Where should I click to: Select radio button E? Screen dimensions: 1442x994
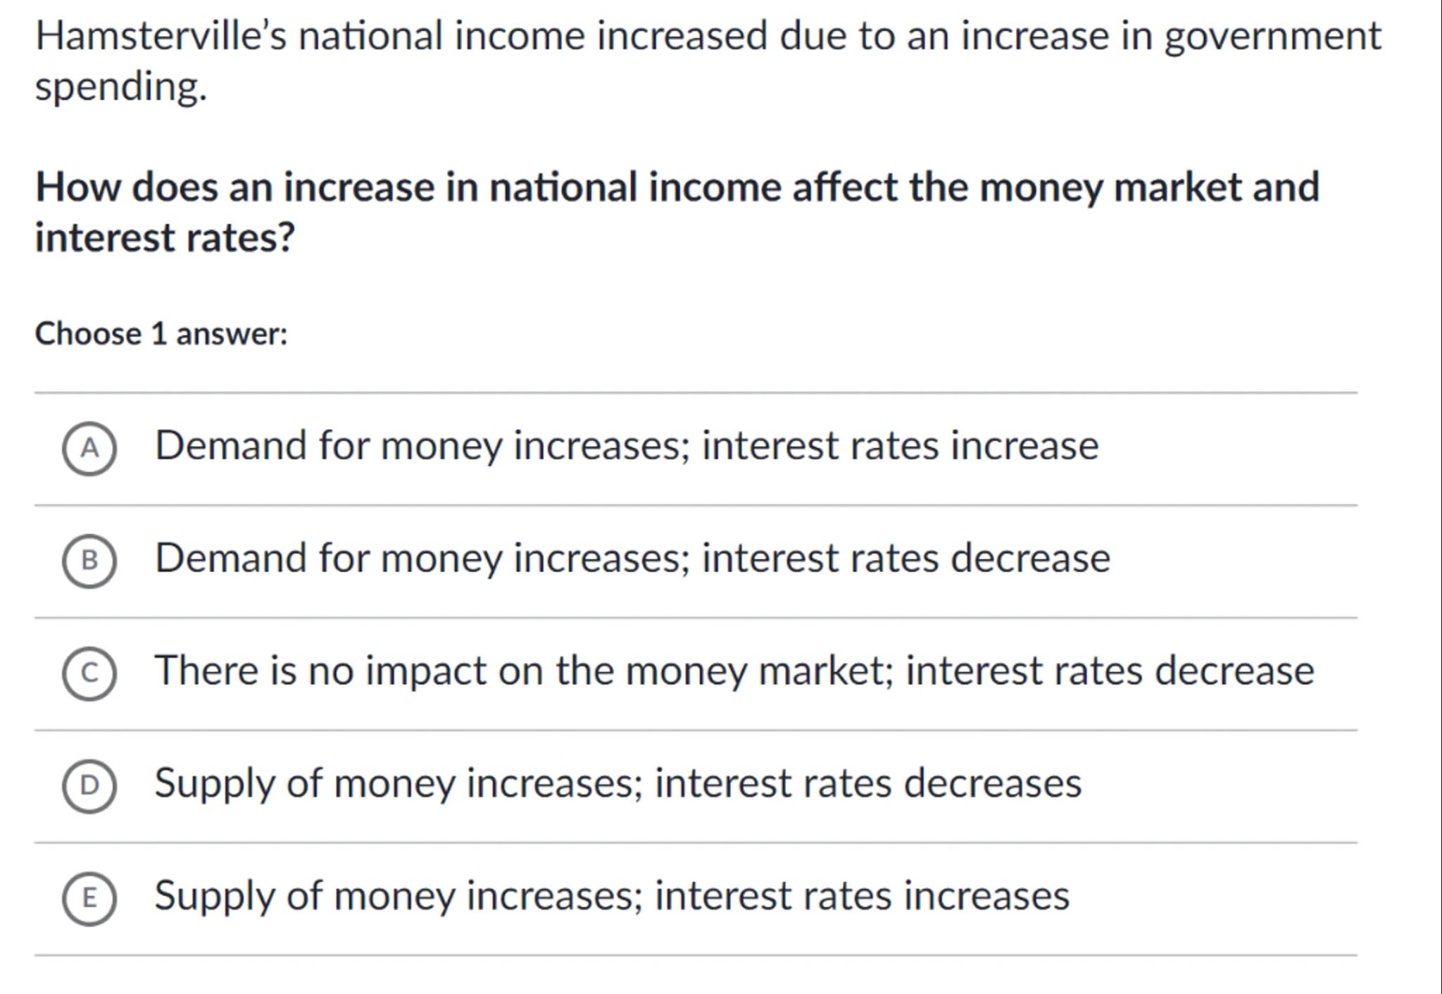coord(89,898)
